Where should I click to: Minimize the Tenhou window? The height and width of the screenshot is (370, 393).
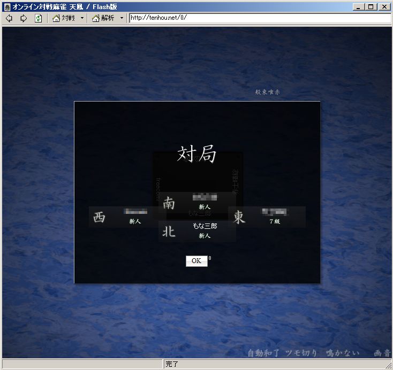tap(359, 6)
